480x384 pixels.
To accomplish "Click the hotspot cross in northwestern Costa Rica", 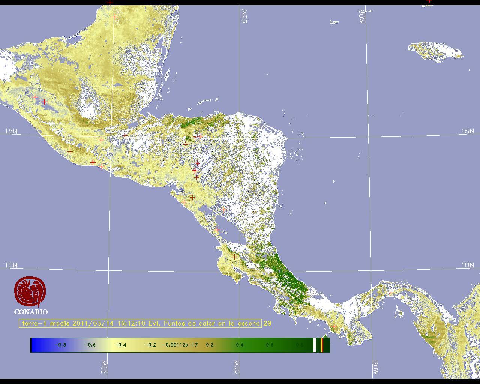I will point(234,257).
